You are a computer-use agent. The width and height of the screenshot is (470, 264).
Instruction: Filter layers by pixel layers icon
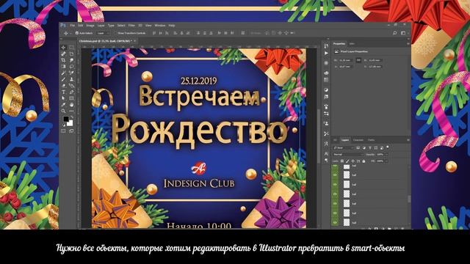tap(358, 148)
